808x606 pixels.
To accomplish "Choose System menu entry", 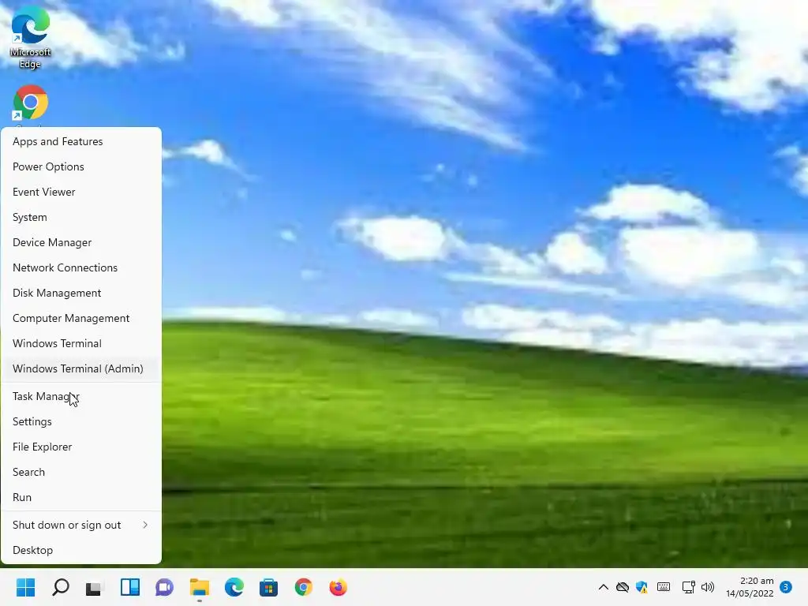I will tap(81, 217).
